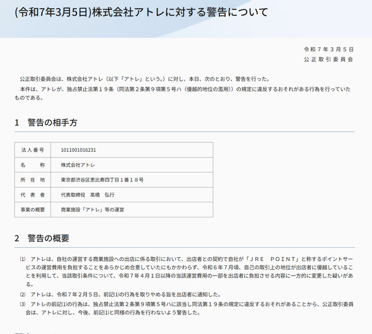372x334 pixels.
Task: Select representative 代表取締役 髙橋 弘行
Action: (88, 195)
